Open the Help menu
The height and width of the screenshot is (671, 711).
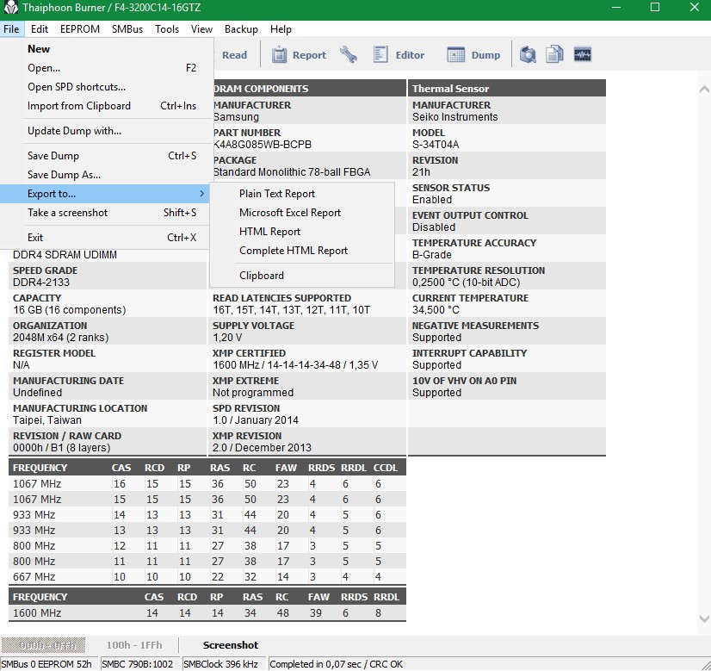pyautogui.click(x=281, y=29)
